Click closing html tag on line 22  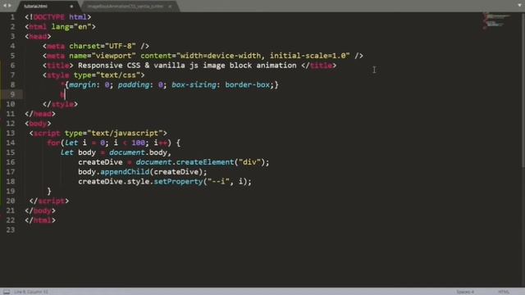click(40, 220)
